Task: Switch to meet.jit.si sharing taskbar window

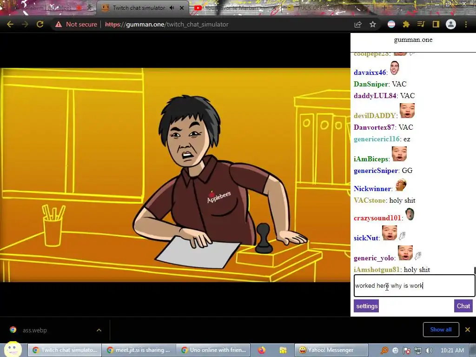Action: coord(139,350)
